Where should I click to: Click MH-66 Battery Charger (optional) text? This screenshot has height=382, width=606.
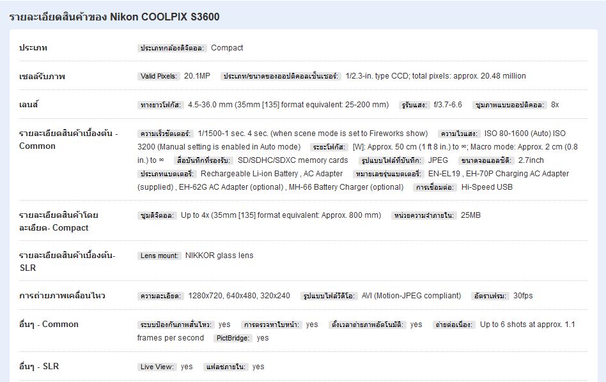pos(346,187)
